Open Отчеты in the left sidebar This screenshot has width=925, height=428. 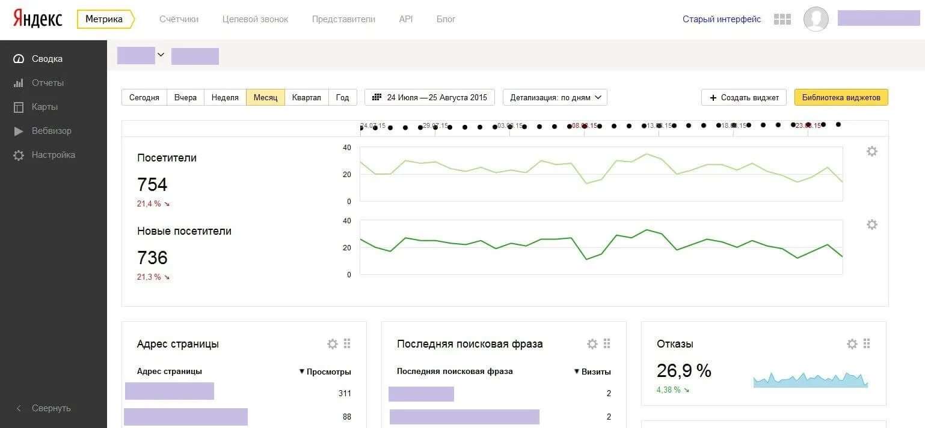48,83
